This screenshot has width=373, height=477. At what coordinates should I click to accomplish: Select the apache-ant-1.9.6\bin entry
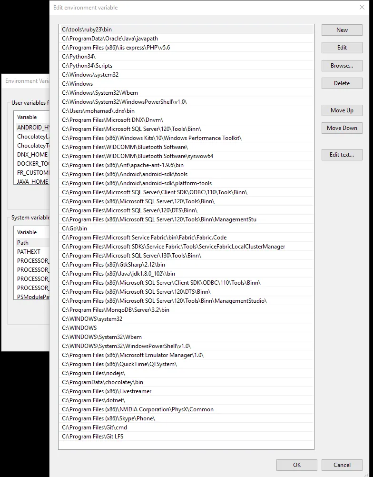coord(186,165)
